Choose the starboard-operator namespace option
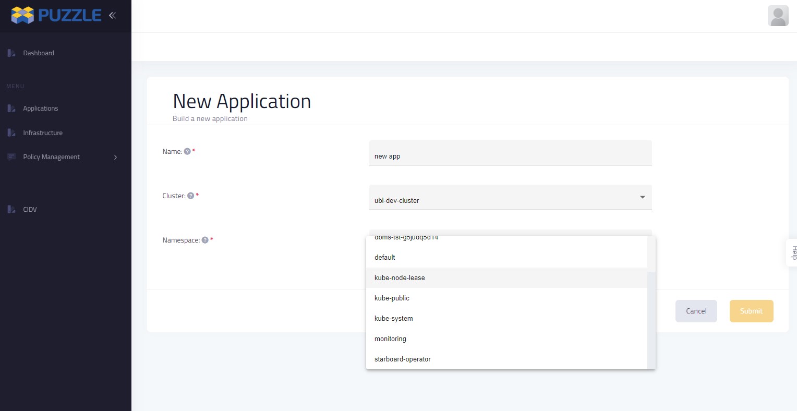 (506, 359)
